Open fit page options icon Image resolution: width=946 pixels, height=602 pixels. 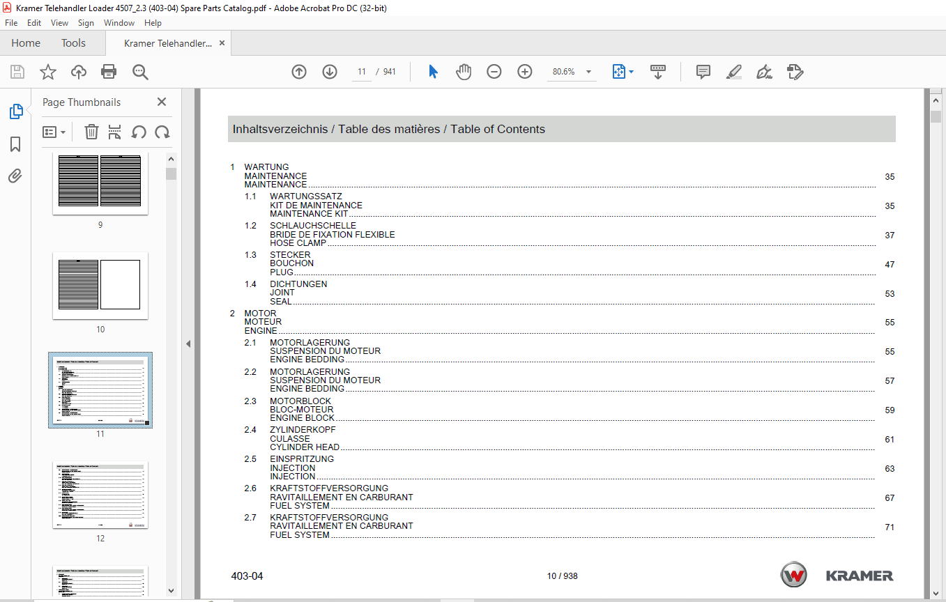(x=623, y=72)
